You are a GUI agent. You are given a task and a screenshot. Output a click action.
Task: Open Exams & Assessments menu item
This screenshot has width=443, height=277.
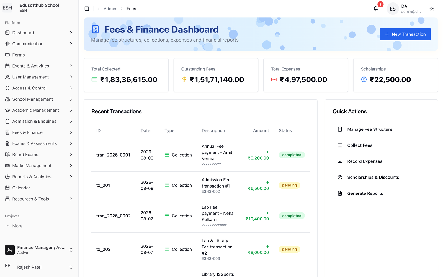click(39, 143)
